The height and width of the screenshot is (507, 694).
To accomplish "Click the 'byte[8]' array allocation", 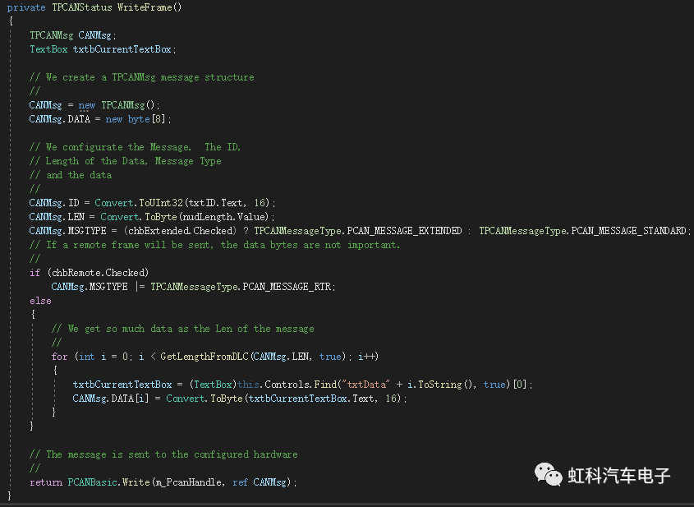I will coord(147,119).
